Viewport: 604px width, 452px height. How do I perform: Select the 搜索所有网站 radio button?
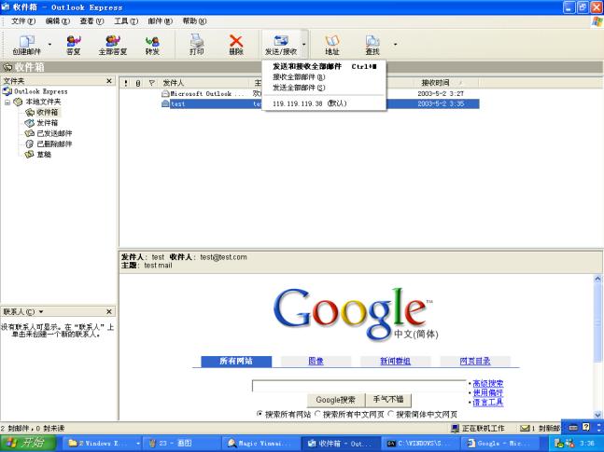tap(260, 414)
